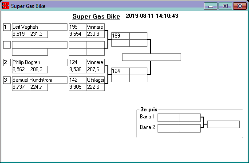This screenshot has height=163, width=249.
Task: Click the Bana 1 first input box
Action: tap(168, 118)
